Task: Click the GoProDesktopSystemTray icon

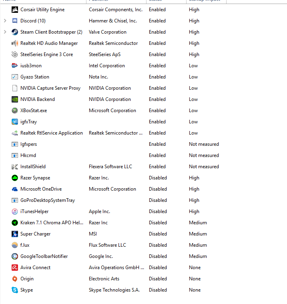Action: pyautogui.click(x=15, y=200)
